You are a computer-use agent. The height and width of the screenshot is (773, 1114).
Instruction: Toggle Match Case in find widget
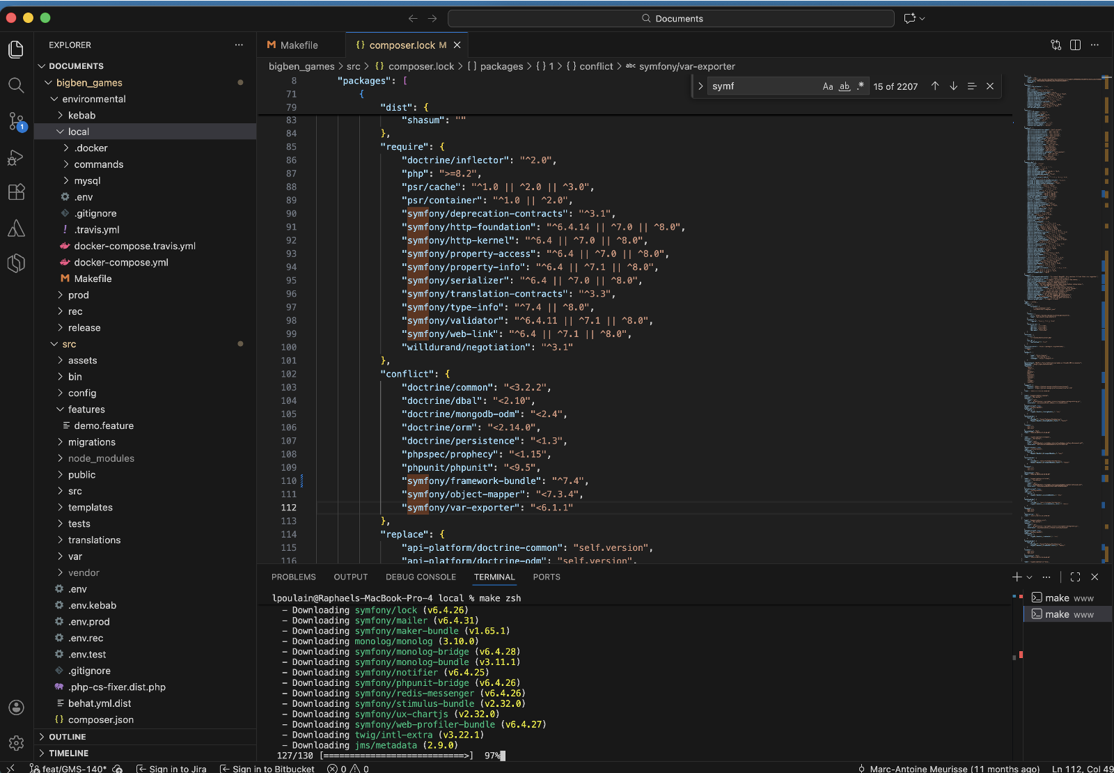(x=827, y=86)
